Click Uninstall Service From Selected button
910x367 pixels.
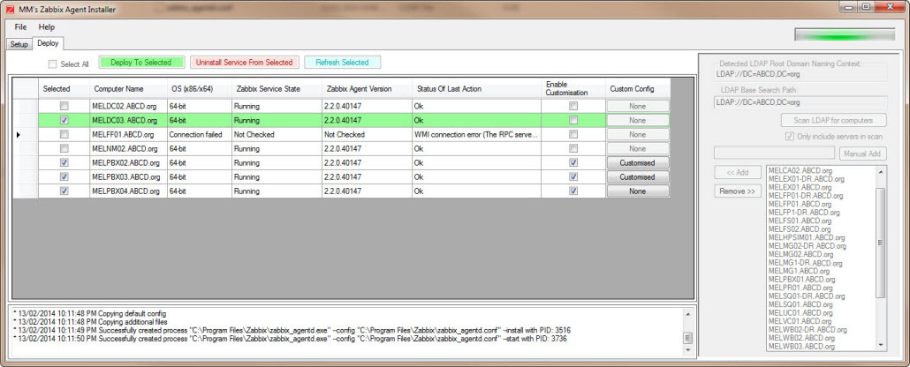click(244, 63)
